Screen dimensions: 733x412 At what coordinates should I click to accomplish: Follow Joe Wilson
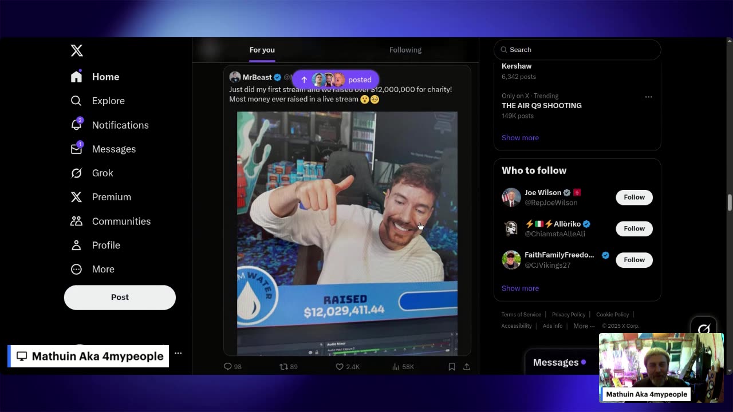pyautogui.click(x=634, y=197)
